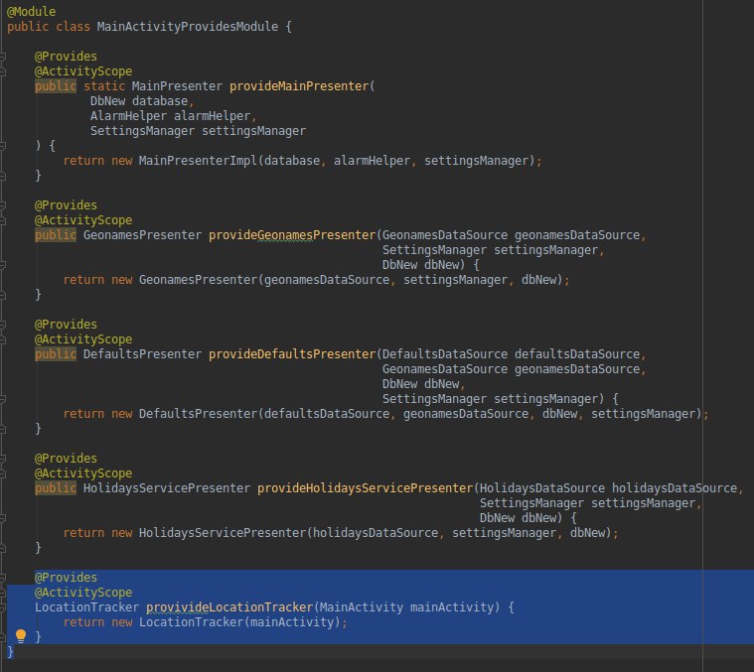Image resolution: width=754 pixels, height=672 pixels.
Task: Click 'defaultsDataSource' argument in the DefaultsPresenter constructor
Action: (x=327, y=414)
